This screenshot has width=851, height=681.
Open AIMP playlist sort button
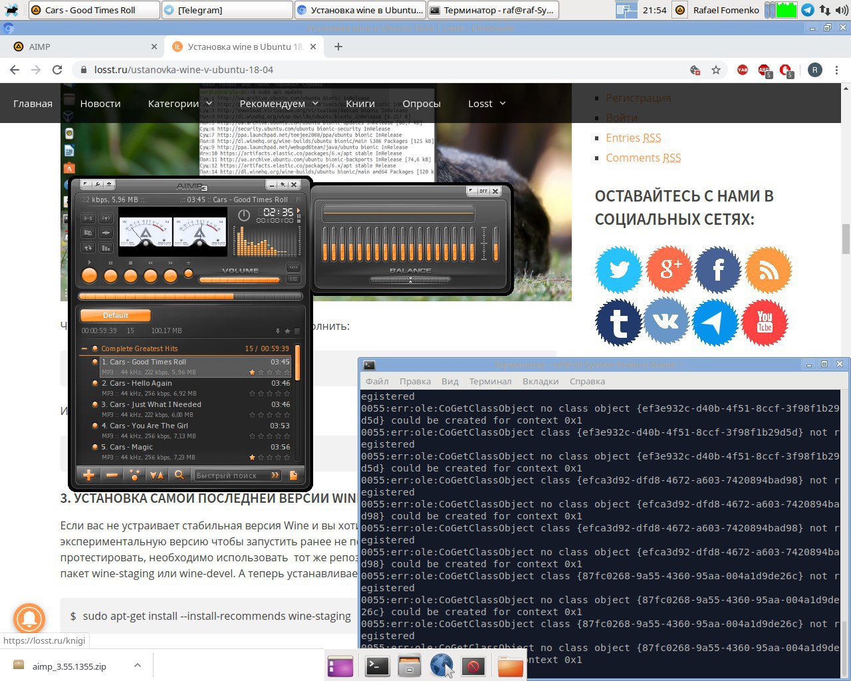[x=157, y=475]
